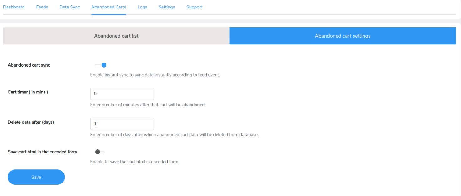Select the Abandoned cart settings panel

tap(343, 36)
